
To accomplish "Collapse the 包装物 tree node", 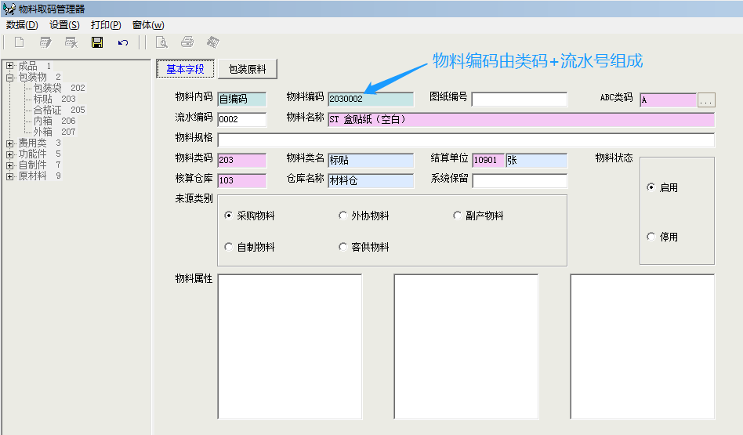I will click(x=10, y=77).
